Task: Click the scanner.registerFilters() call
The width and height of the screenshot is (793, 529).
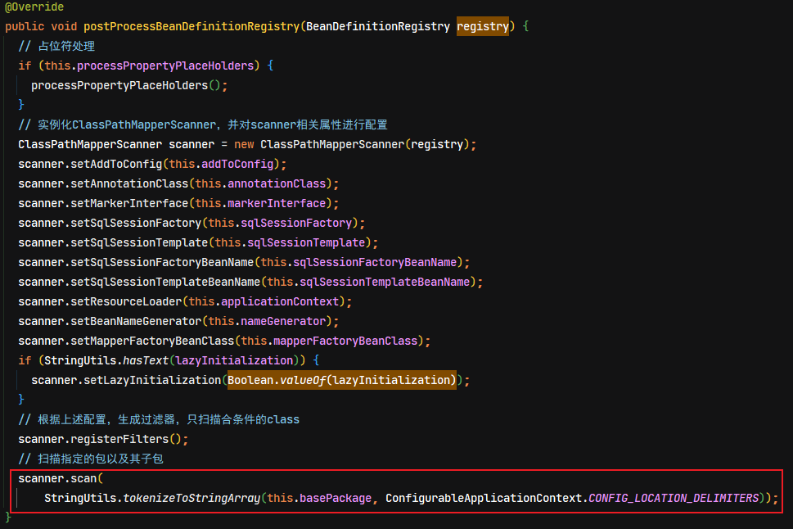Action: pos(100,440)
